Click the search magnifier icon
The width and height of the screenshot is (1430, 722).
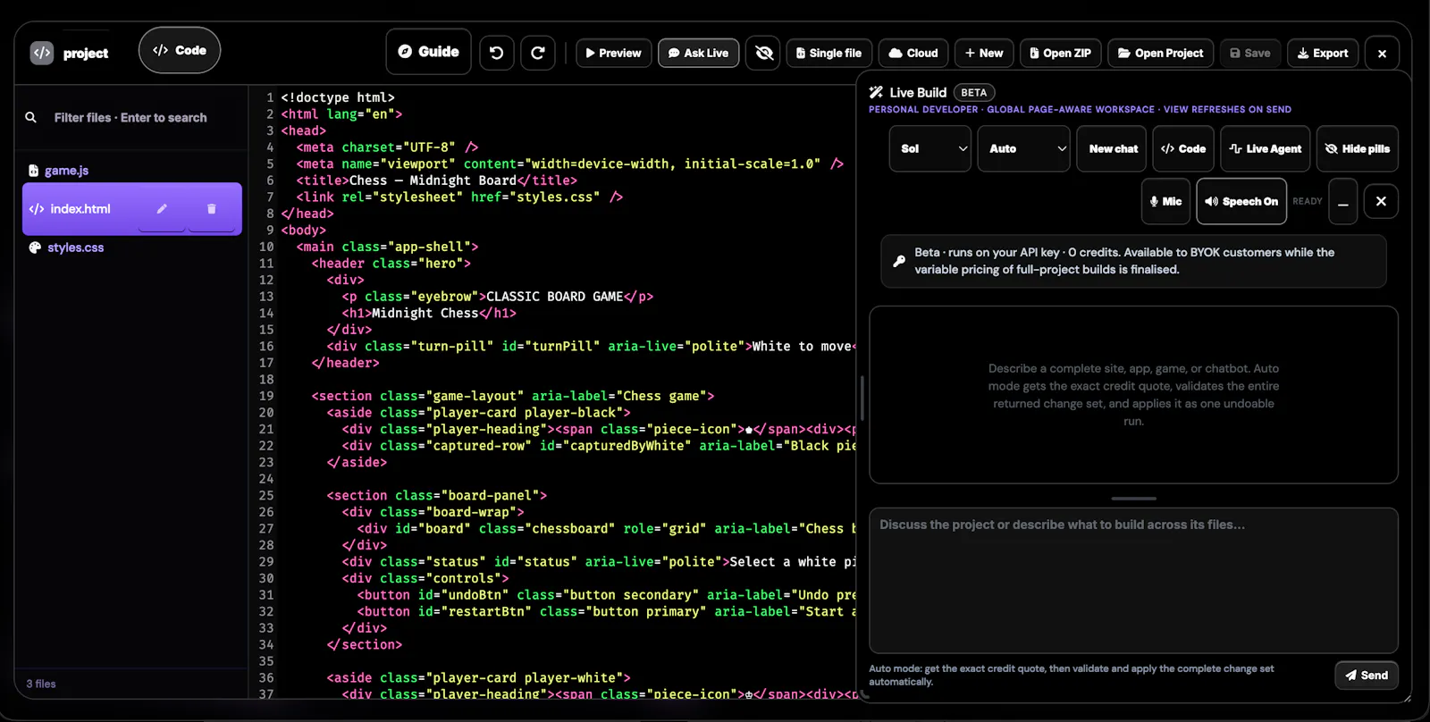pyautogui.click(x=31, y=117)
